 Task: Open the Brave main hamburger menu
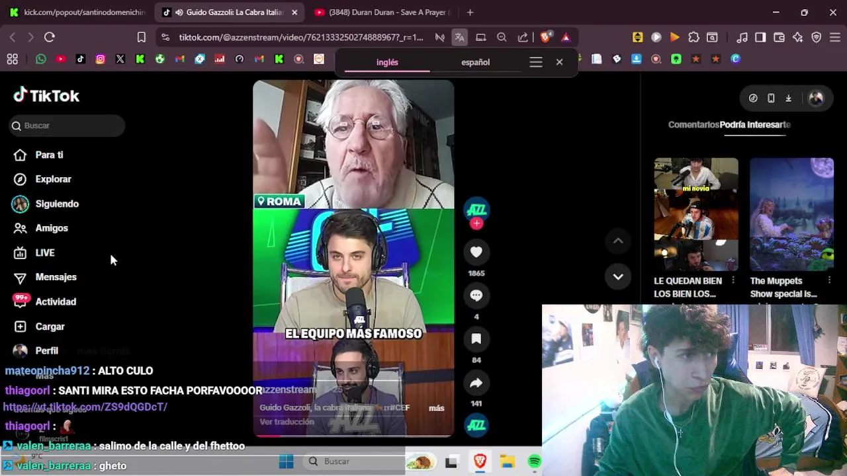point(835,37)
